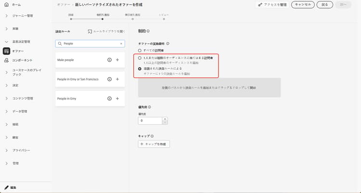The height and width of the screenshot is (193, 361).
Task: Click the open rule library icon
Action: (90, 31)
